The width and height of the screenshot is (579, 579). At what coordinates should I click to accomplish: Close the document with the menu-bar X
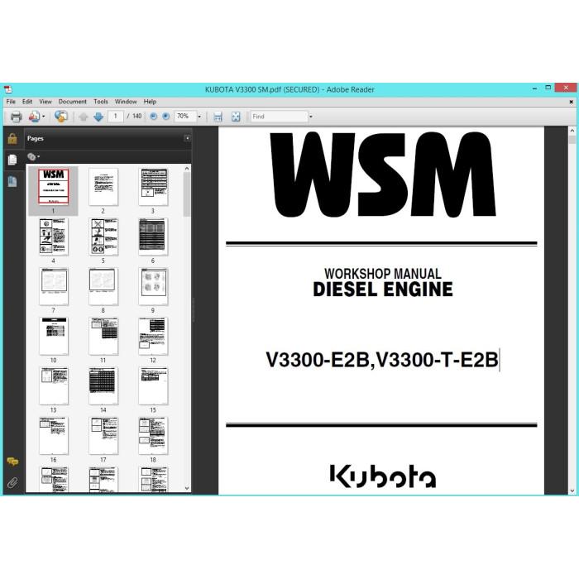(571, 102)
